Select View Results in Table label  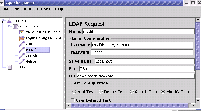coord(43,32)
